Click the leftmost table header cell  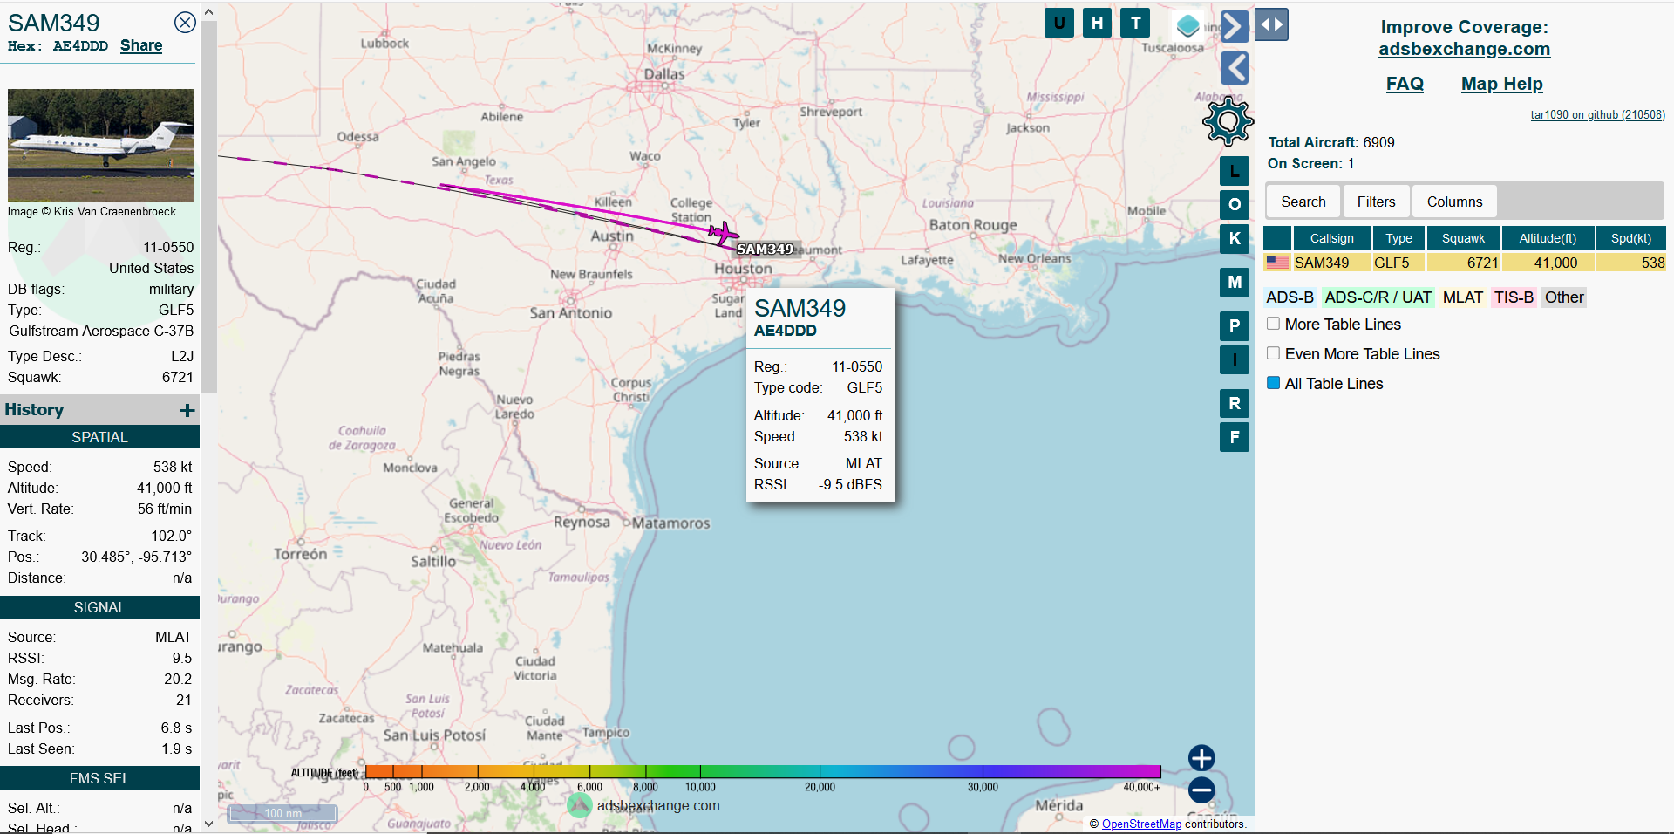(1277, 238)
